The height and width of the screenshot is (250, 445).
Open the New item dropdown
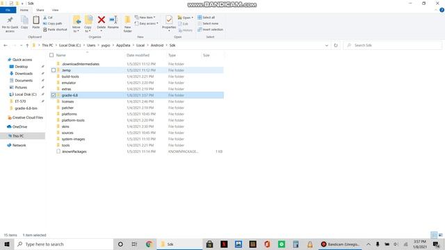[145, 17]
